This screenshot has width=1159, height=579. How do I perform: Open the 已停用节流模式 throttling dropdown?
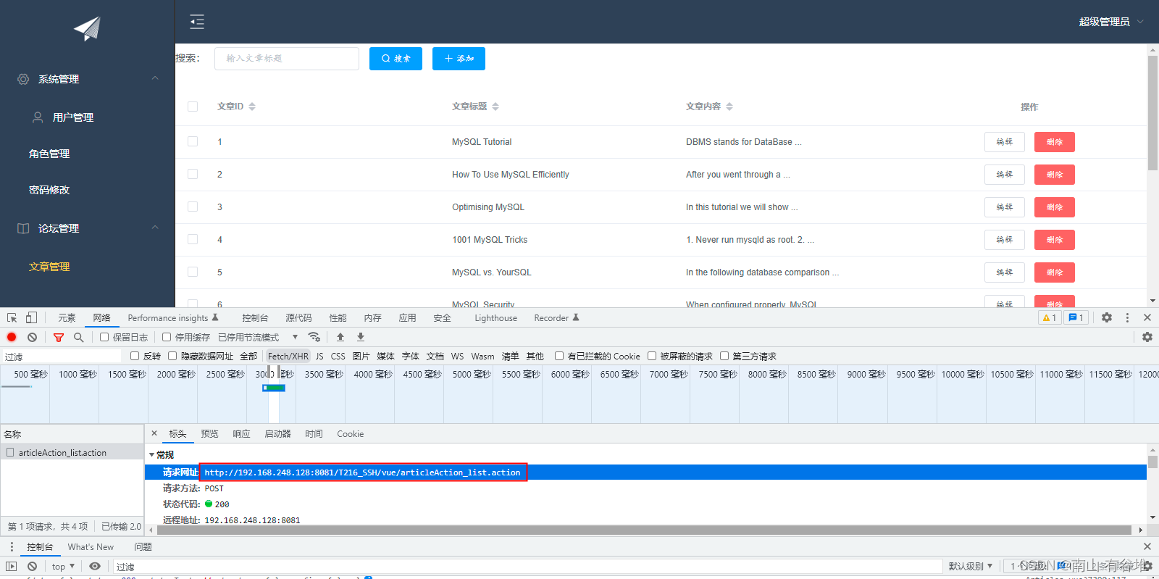259,337
